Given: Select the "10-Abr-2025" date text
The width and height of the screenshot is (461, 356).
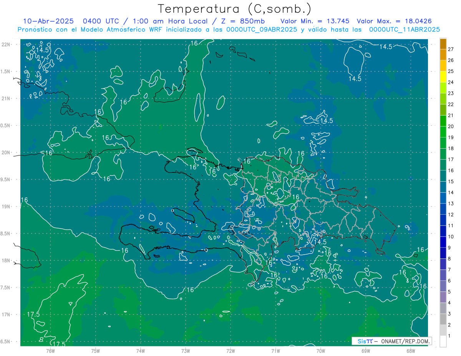Looking at the screenshot, I should (48, 21).
